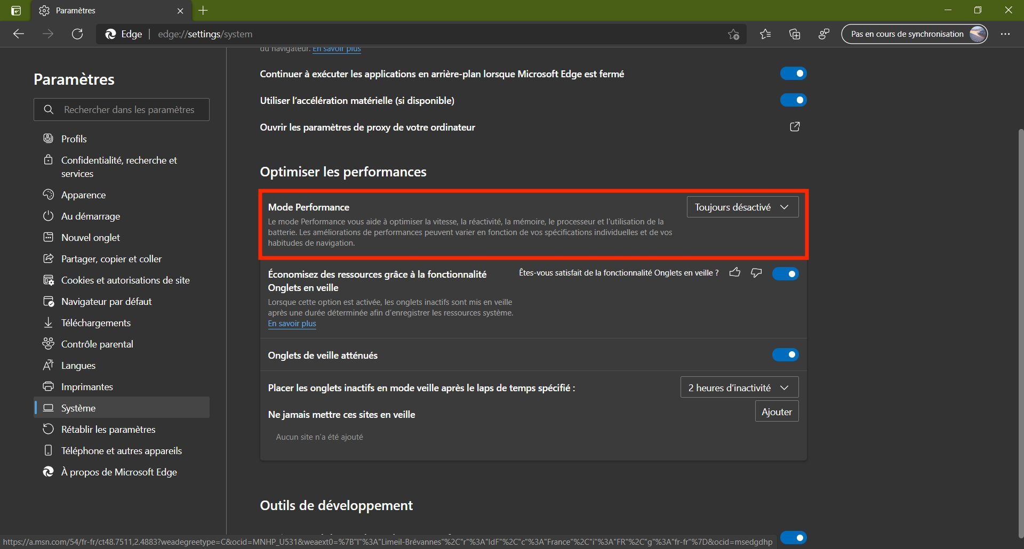Click the Edge logo in address bar
Screen dimensions: 1024x549
111,34
